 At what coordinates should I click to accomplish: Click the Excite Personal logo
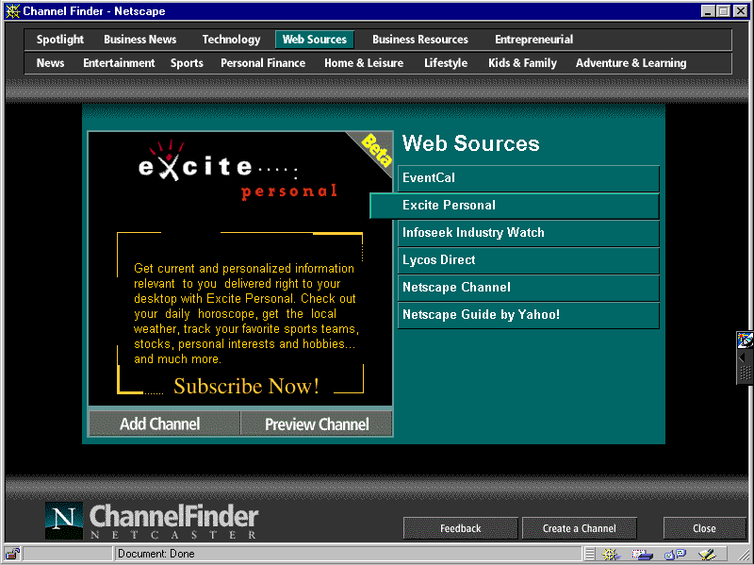[x=238, y=171]
